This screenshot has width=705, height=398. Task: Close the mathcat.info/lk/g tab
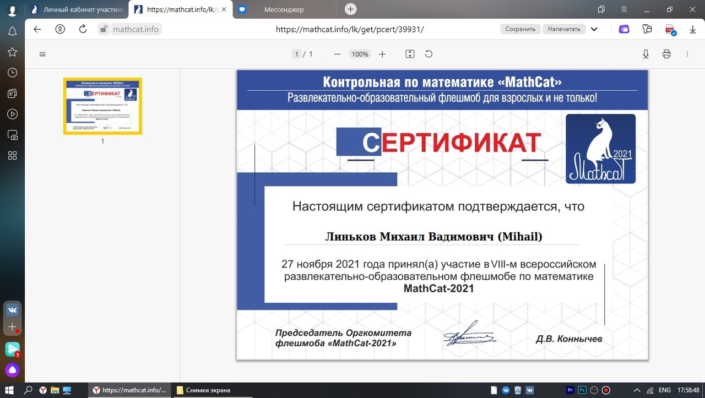point(223,9)
